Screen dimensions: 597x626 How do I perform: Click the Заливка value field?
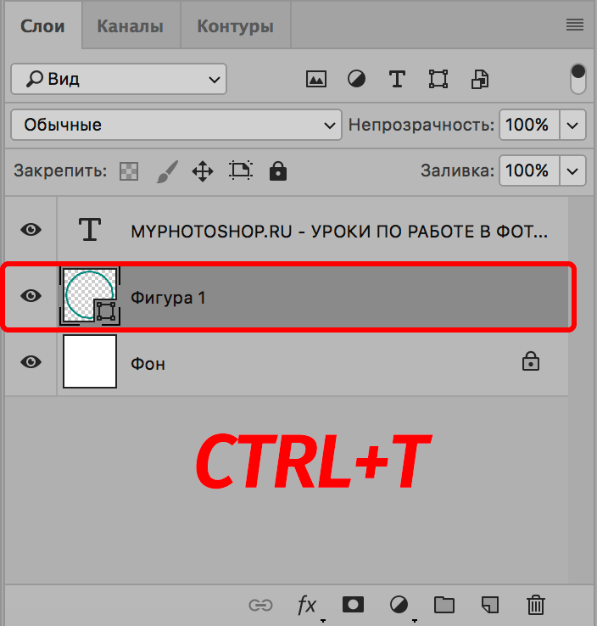pos(529,170)
